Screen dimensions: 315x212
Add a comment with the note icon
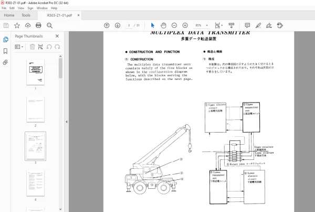point(247,25)
